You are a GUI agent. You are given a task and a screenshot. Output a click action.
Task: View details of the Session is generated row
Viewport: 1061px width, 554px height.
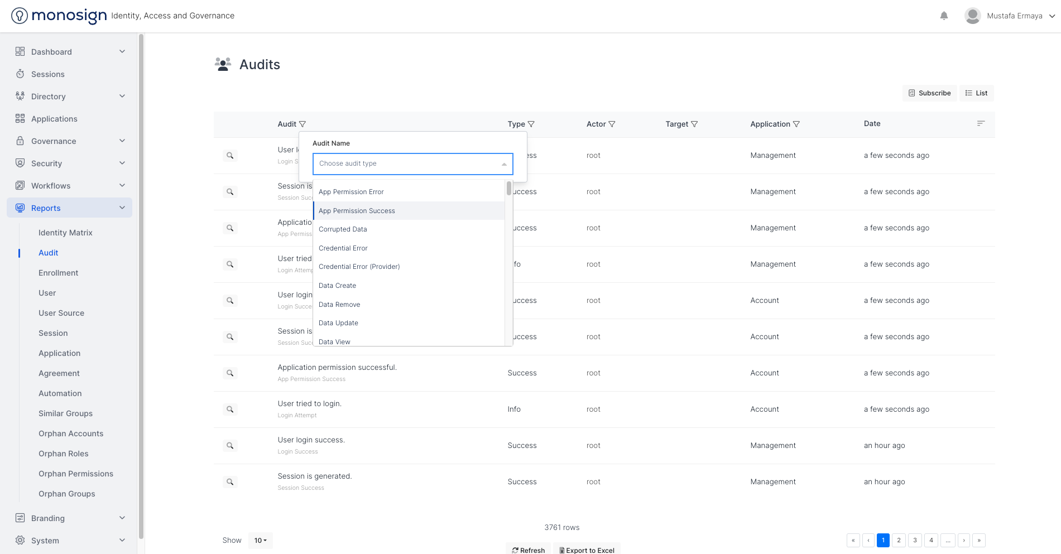[x=230, y=482]
